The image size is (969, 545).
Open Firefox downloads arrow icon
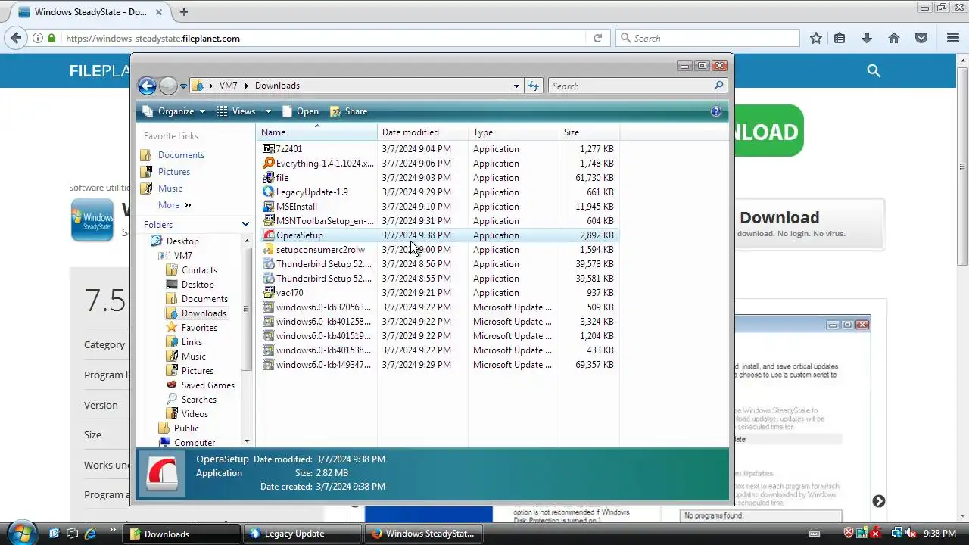(x=867, y=38)
